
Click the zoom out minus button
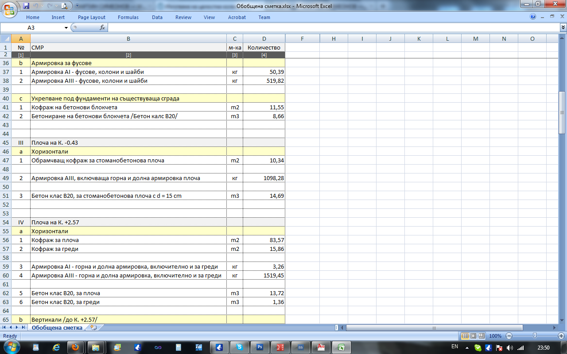(509, 336)
